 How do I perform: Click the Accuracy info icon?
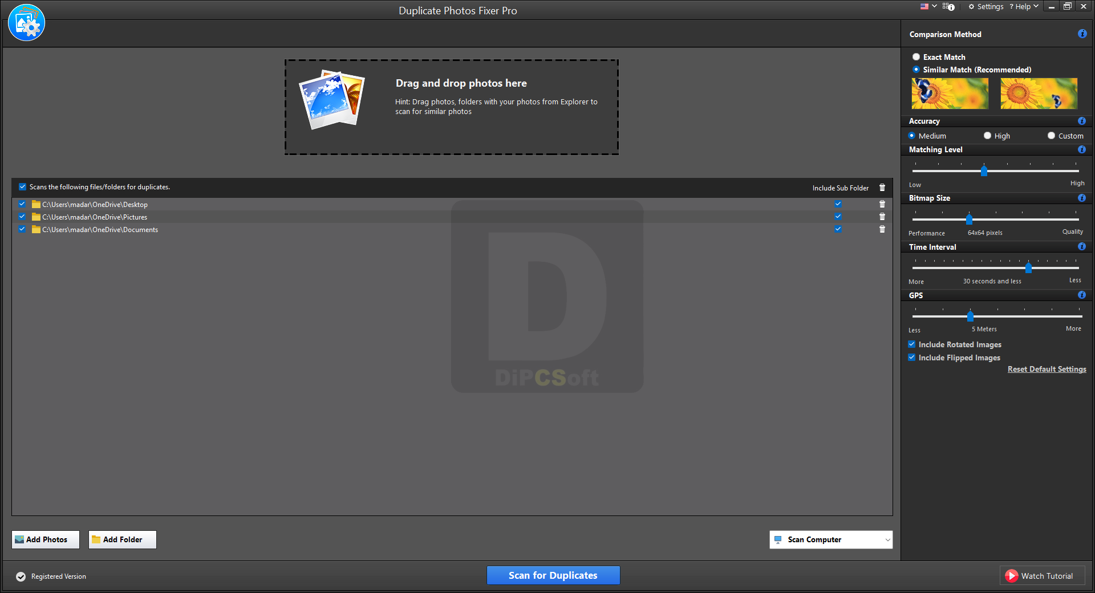[x=1082, y=121]
